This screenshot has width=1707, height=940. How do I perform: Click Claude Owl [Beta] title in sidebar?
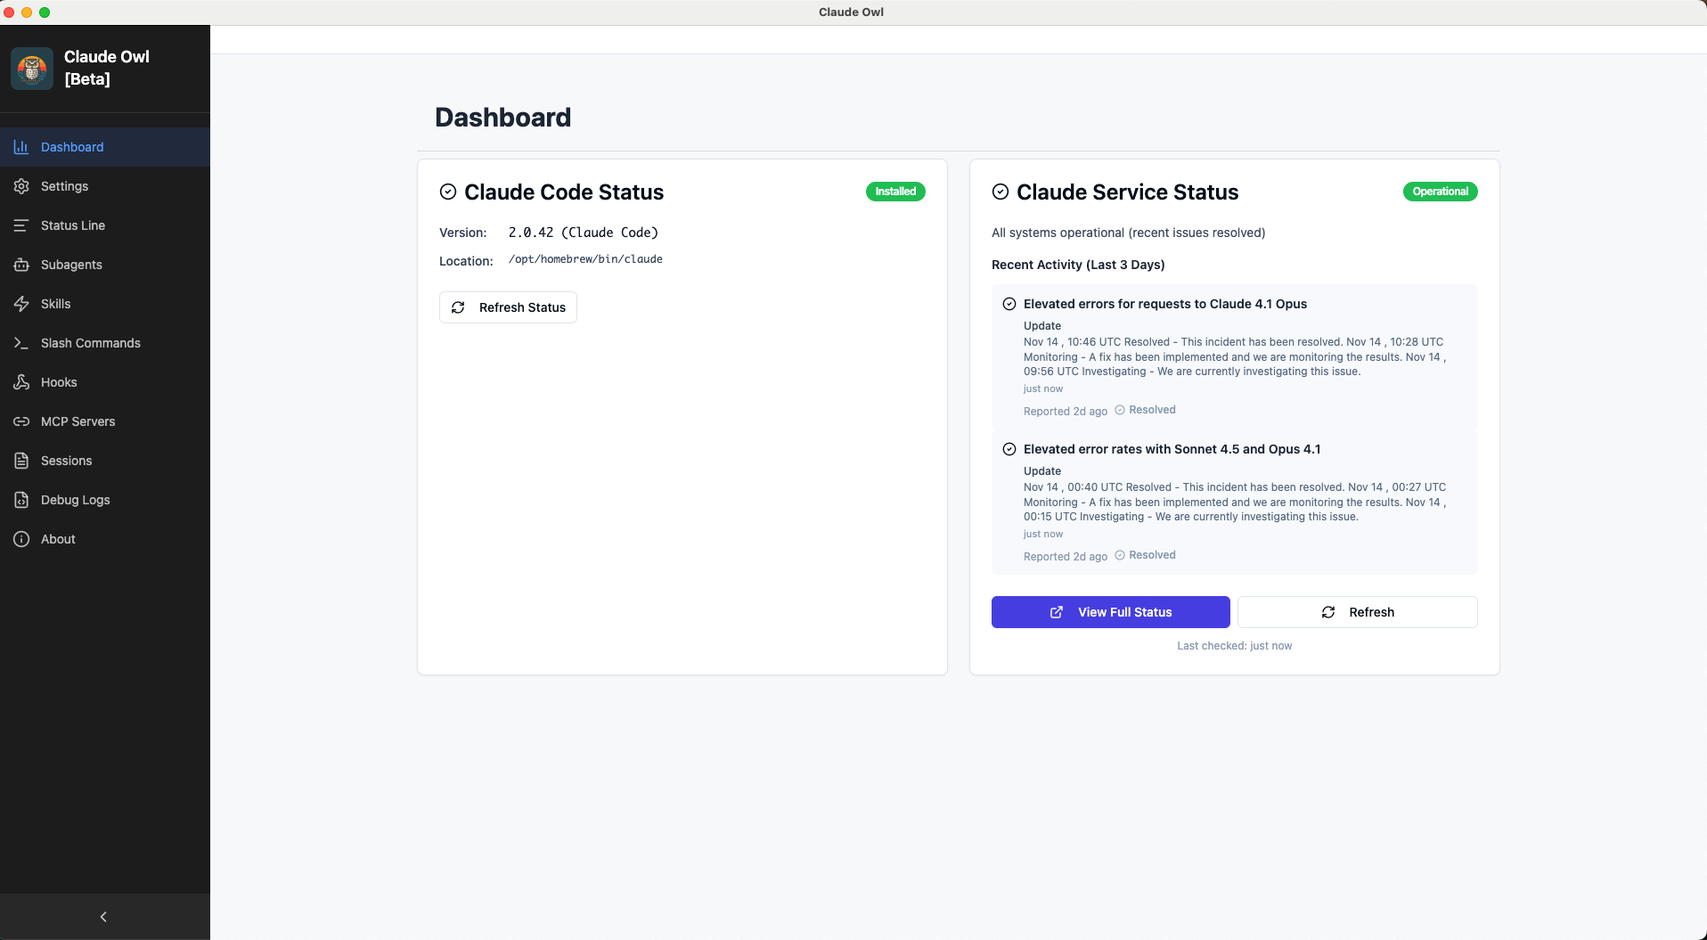tap(107, 68)
